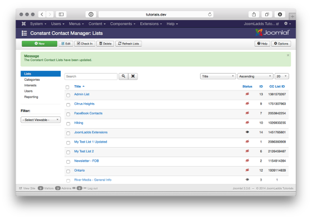
Task: Open the Users menu in top bar
Action: pyautogui.click(x=57, y=24)
